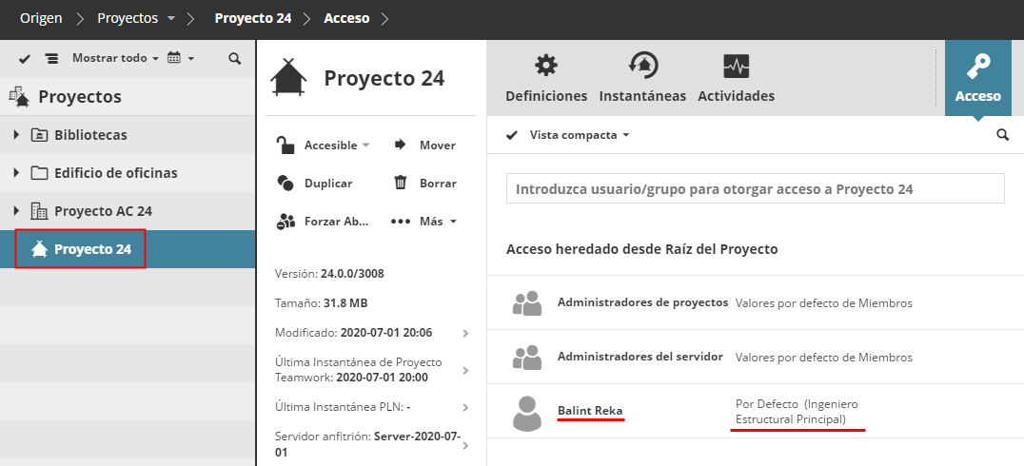Open the calendar date filter dropdown
Image resolution: width=1024 pixels, height=466 pixels.
181,58
